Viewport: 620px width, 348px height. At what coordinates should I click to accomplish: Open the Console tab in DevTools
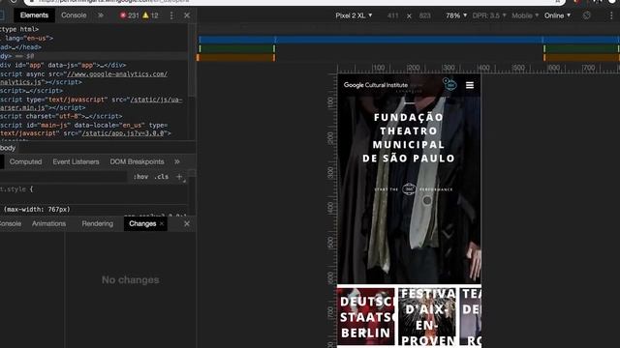(x=74, y=15)
